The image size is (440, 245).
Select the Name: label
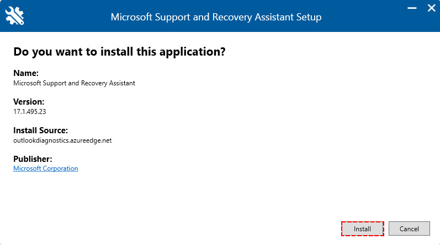tap(26, 73)
